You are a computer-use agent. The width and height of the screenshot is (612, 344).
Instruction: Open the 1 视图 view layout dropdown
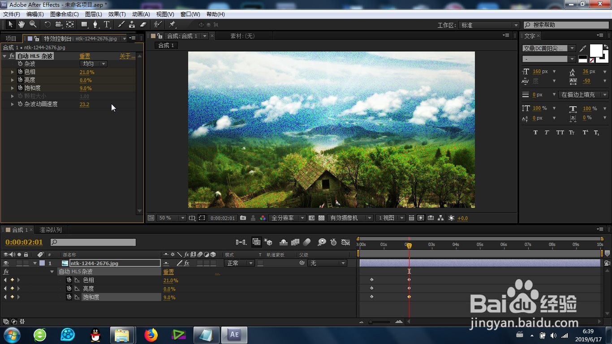(391, 218)
